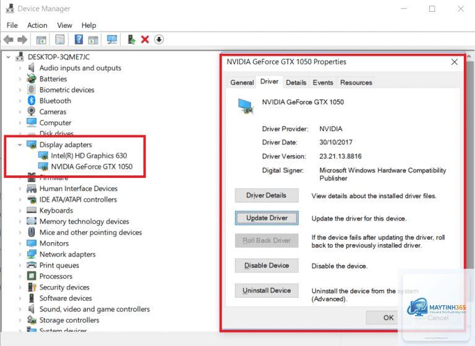
Task: Expand the Software devices category arrow
Action: [20, 298]
